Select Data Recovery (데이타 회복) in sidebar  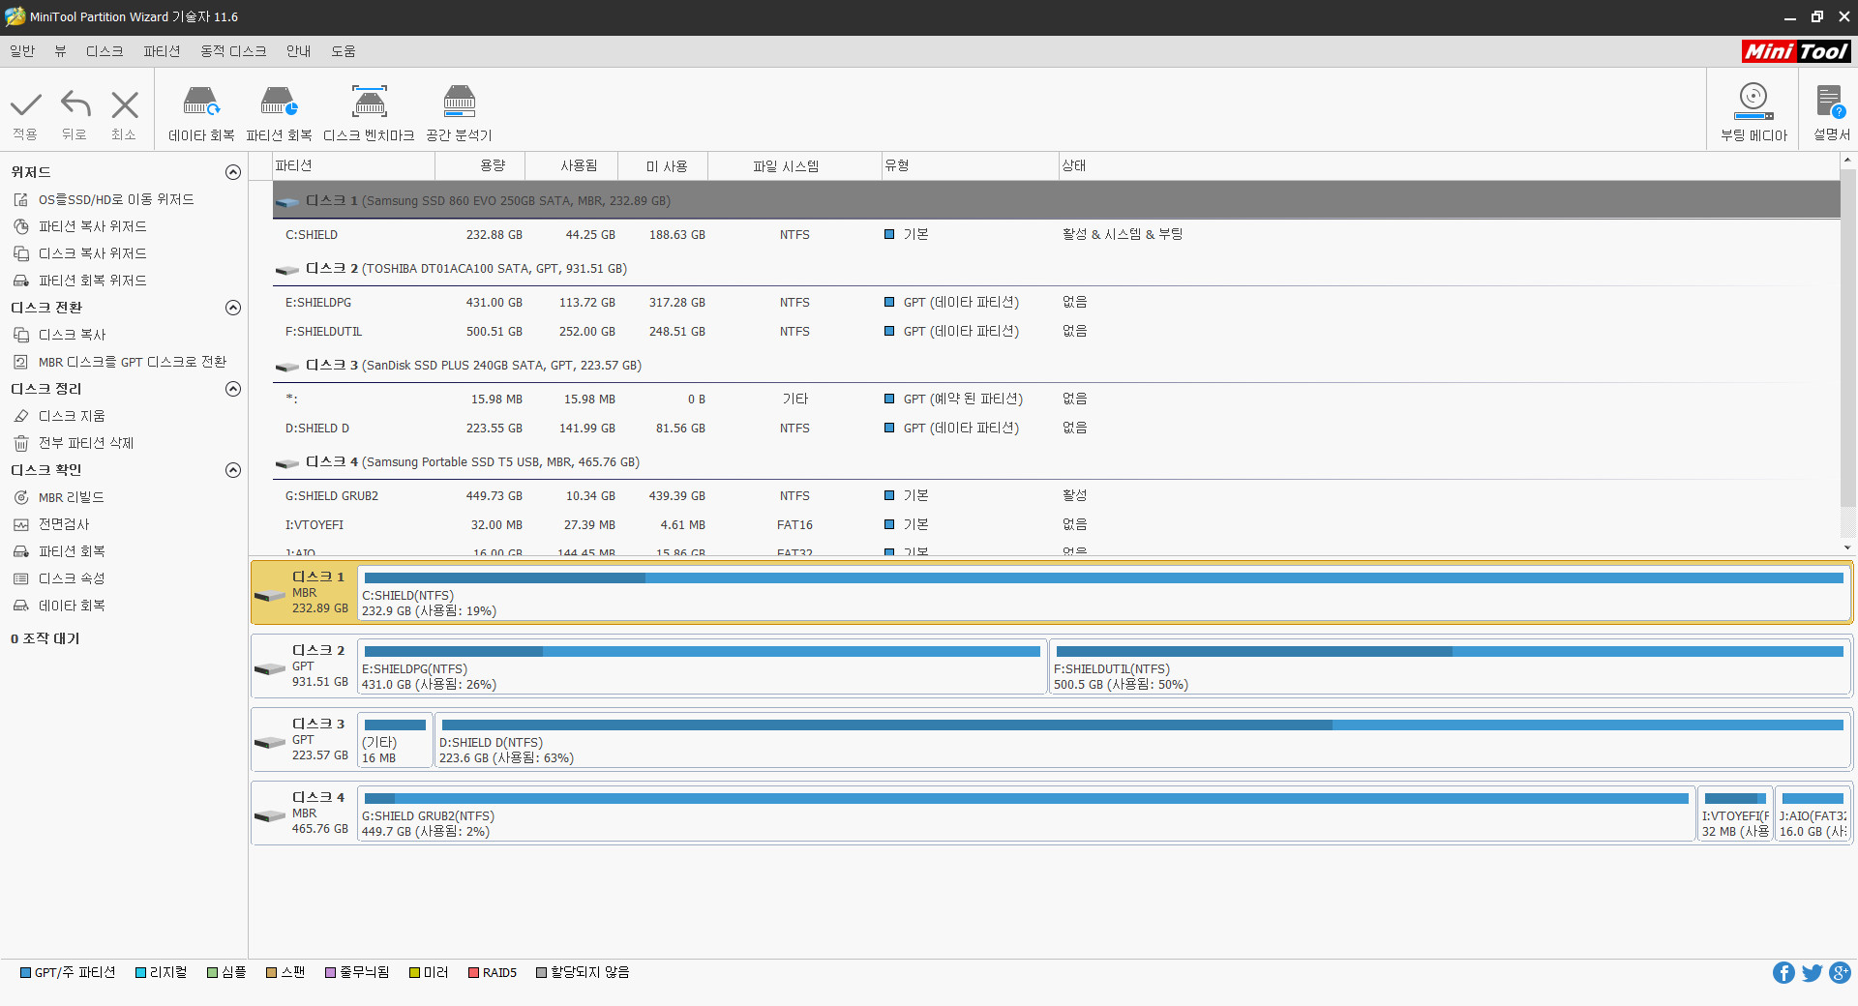(72, 606)
